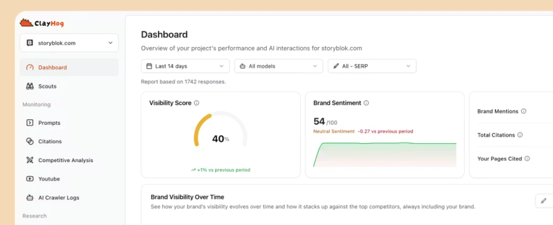553x225 pixels.
Task: Click the green trend arrow icon under gauge
Action: click(x=193, y=170)
